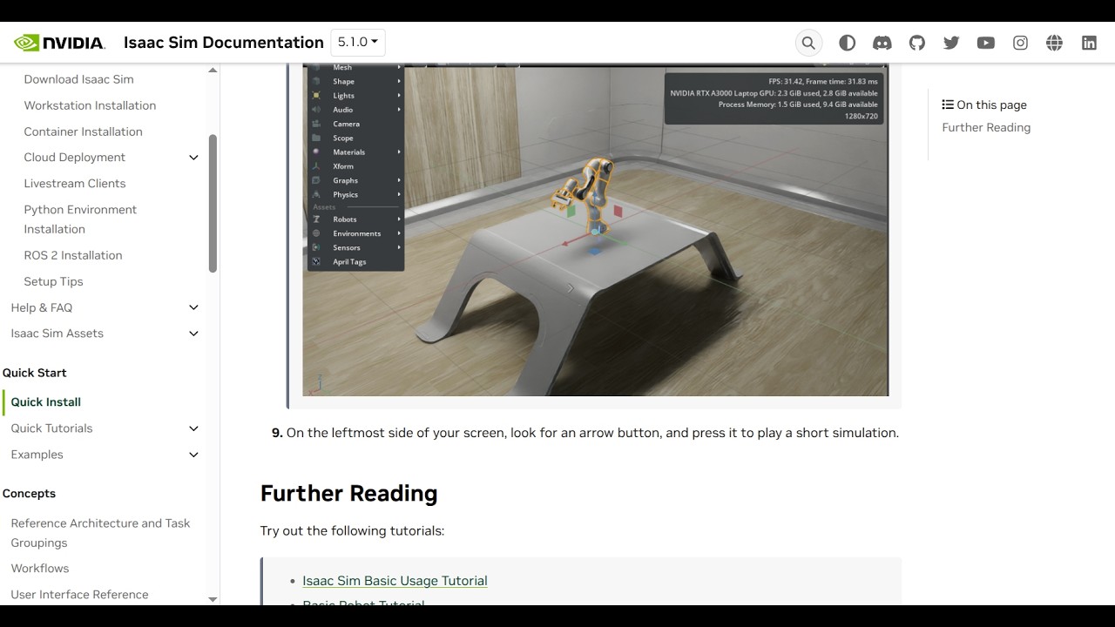1115x627 pixels.
Task: Open the search icon button
Action: tap(808, 43)
